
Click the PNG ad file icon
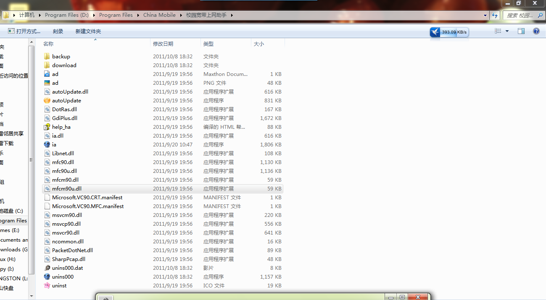pyautogui.click(x=47, y=83)
